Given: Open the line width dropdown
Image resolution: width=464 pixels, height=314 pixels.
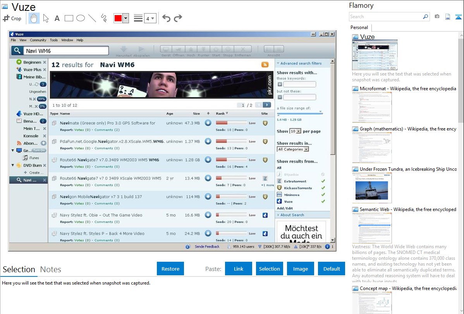Looking at the screenshot, I should pyautogui.click(x=150, y=18).
